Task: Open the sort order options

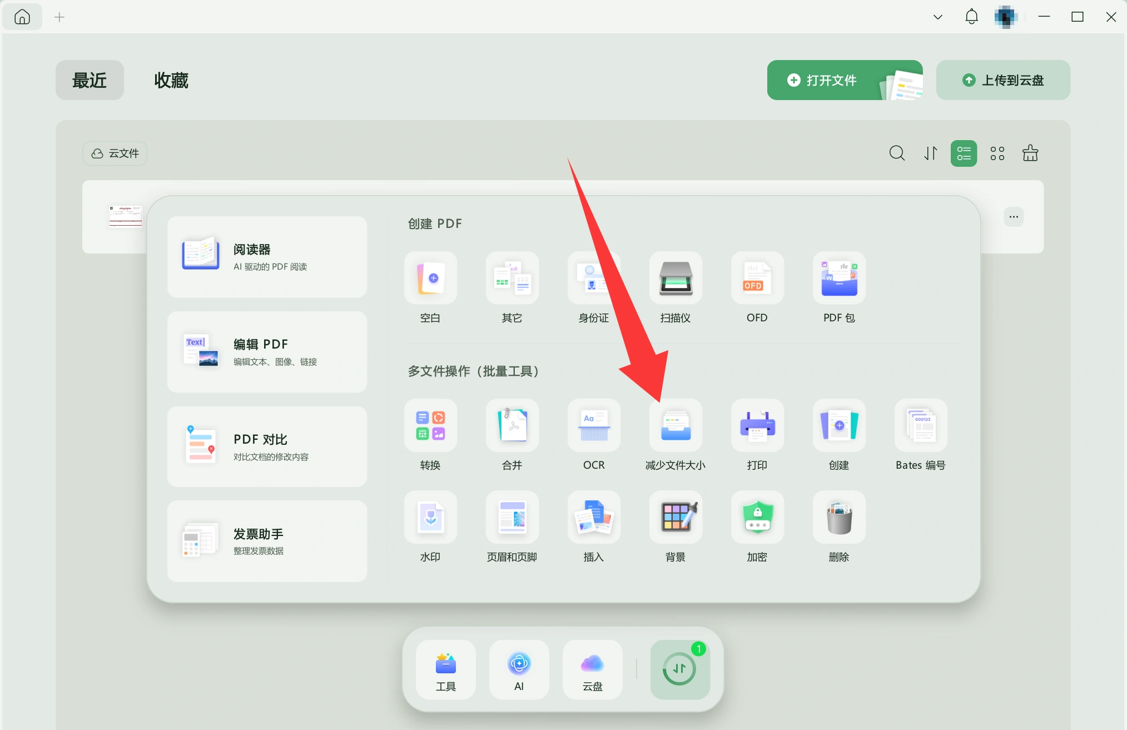Action: (931, 153)
